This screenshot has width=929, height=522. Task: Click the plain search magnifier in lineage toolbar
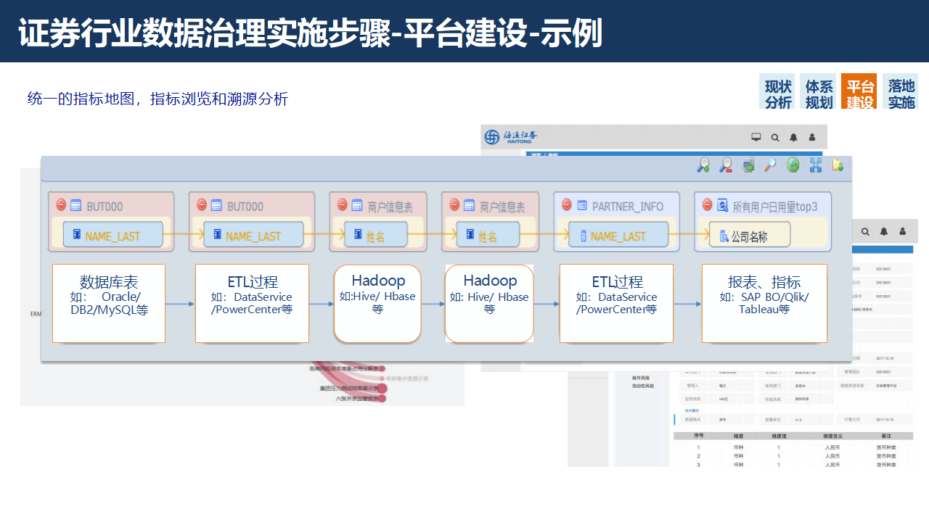pos(770,165)
